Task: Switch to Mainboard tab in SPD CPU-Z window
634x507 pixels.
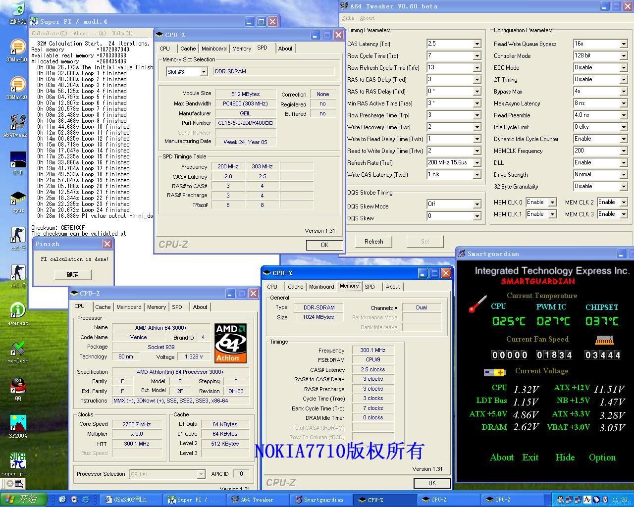Action: coord(214,49)
